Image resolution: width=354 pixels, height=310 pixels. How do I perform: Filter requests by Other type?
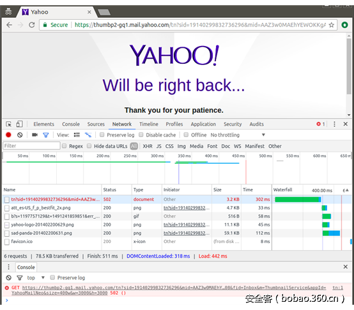click(x=275, y=146)
